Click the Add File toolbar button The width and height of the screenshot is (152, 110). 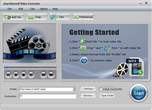[13, 17]
